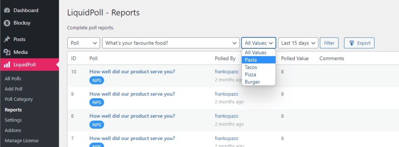Image resolution: width=399 pixels, height=147 pixels.
Task: Click the download icon on Export button
Action: click(352, 43)
